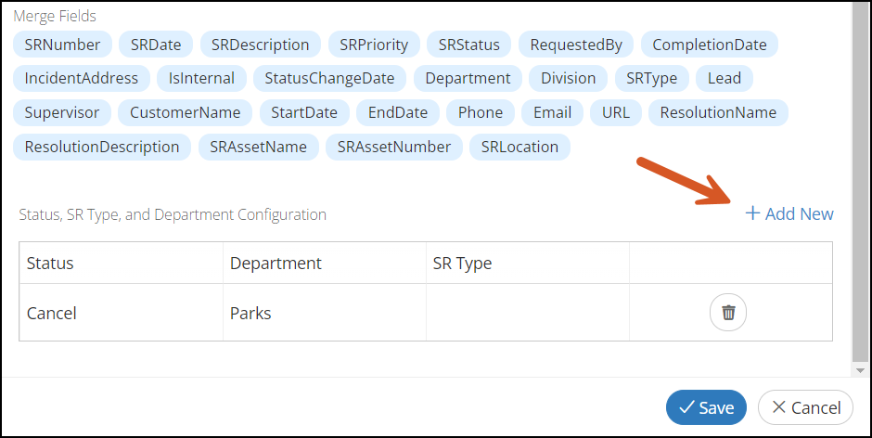Select the IncidentAddress merge field chip
This screenshot has width=872, height=438.
point(82,79)
